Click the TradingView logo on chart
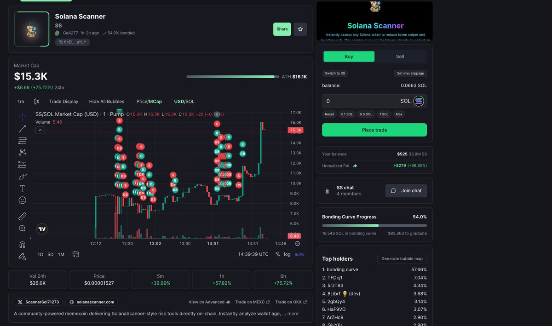552x326 pixels. tap(42, 229)
